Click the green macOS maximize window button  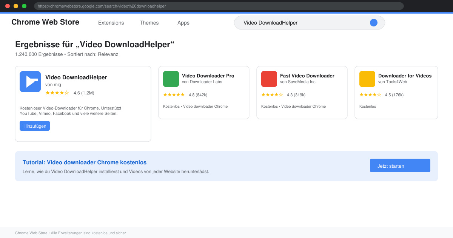tap(24, 6)
